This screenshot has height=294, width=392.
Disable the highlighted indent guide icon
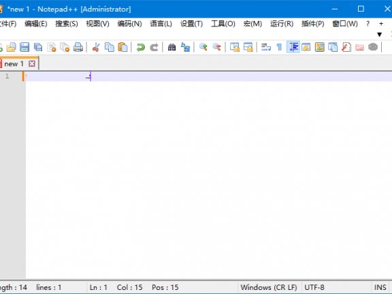[x=293, y=47]
